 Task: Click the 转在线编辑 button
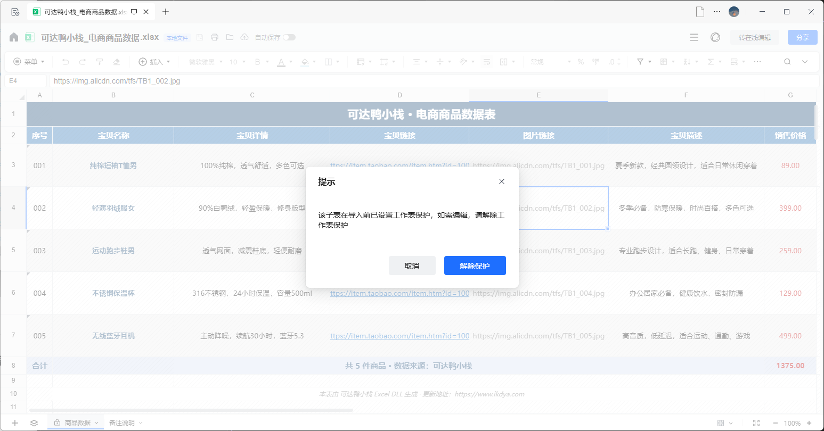click(754, 37)
